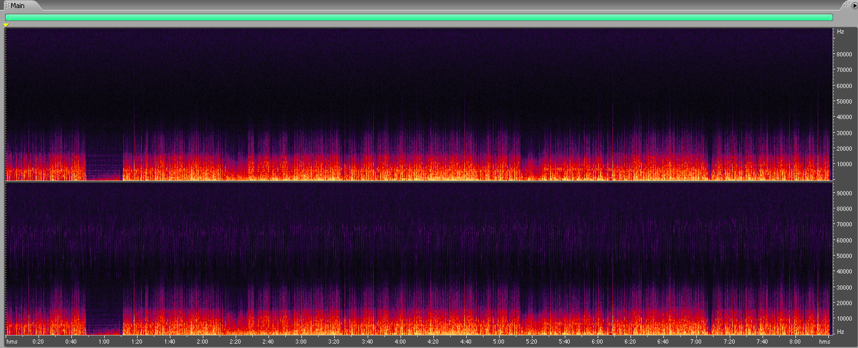Viewport: 858px width, 348px height.
Task: Grab the Main tab gripper dots
Action: [x=7, y=6]
